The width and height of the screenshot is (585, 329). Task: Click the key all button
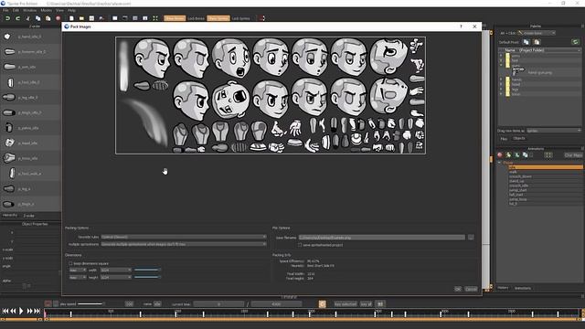click(366, 304)
